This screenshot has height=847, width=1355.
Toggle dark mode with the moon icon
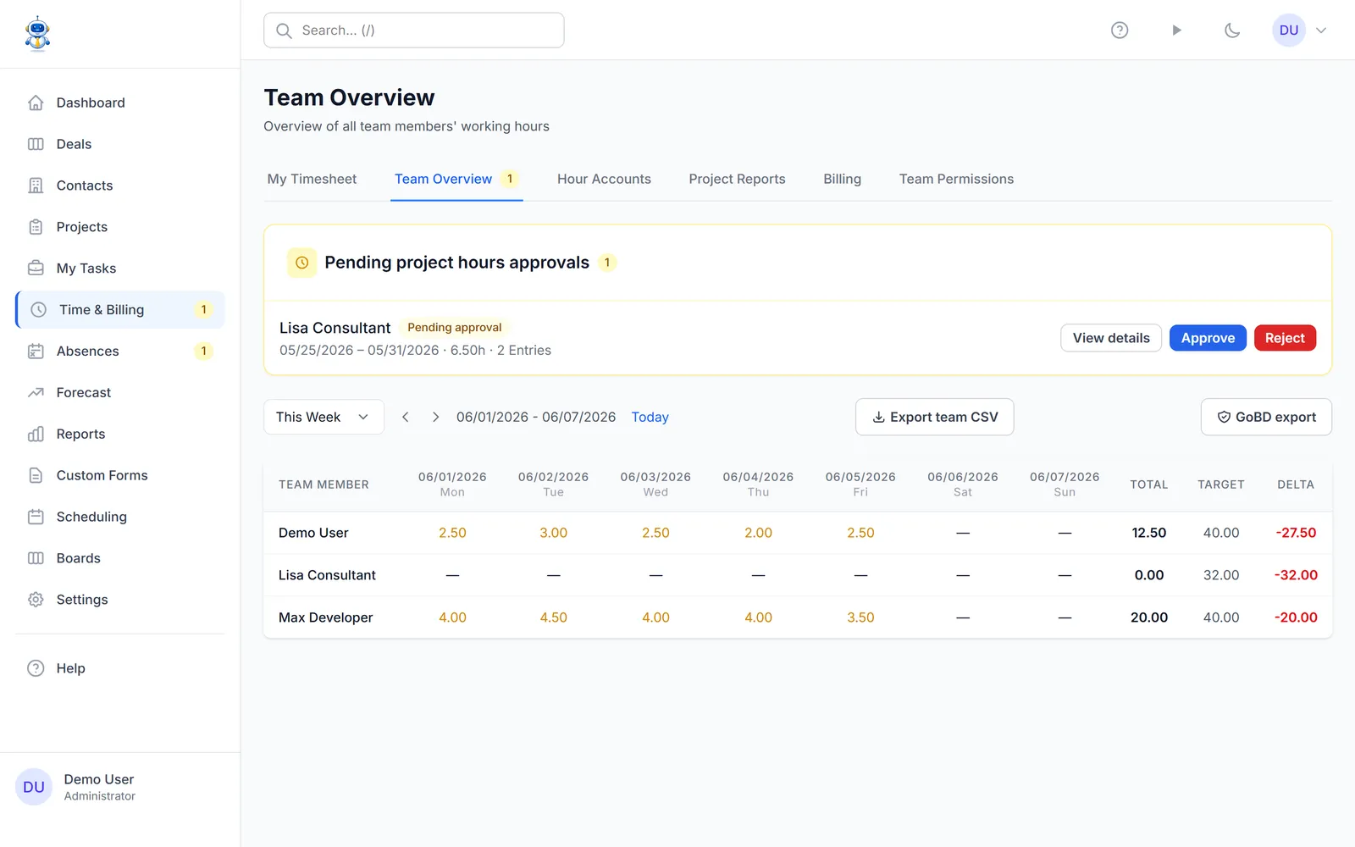click(1232, 30)
